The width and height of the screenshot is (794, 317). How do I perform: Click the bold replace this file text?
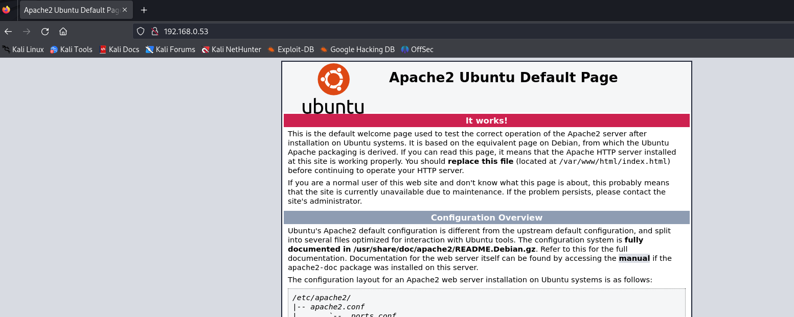coord(481,161)
